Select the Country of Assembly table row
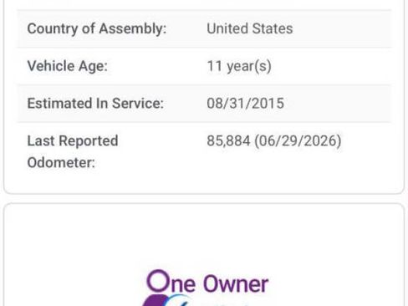Screen dimensions: 408x306 pos(204,28)
